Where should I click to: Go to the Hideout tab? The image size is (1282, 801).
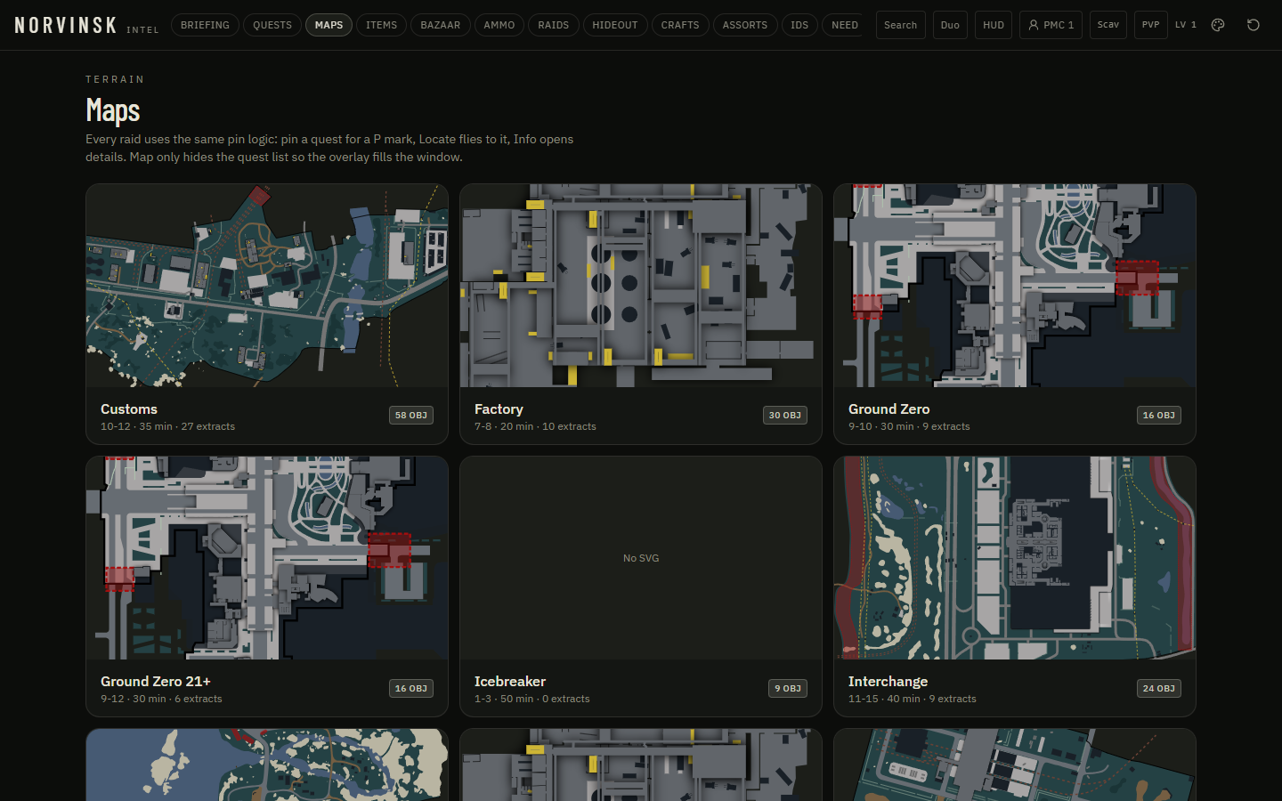[x=615, y=25]
